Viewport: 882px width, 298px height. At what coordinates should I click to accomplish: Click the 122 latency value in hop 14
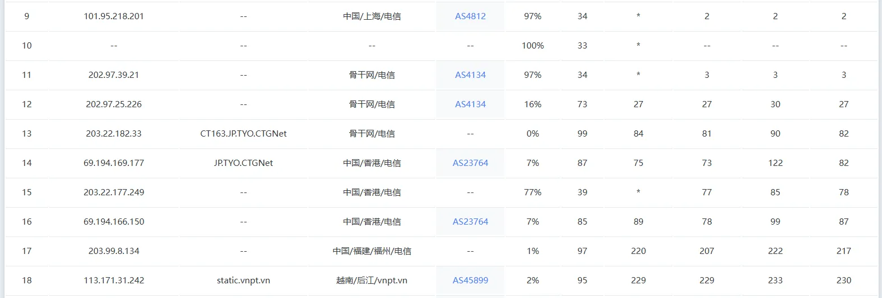(x=775, y=163)
